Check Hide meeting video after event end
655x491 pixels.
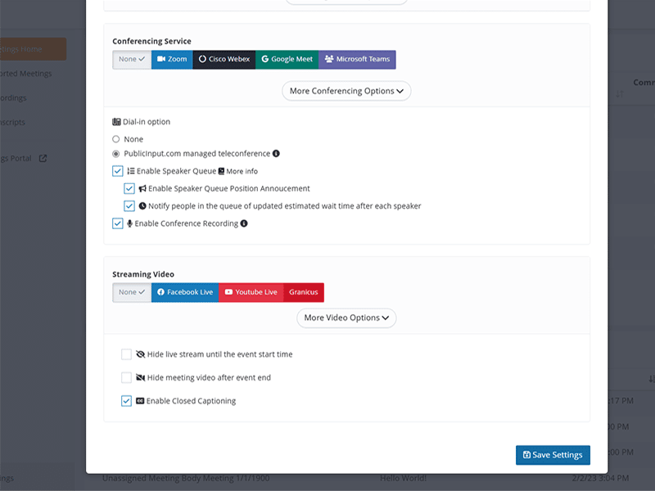[x=126, y=378]
